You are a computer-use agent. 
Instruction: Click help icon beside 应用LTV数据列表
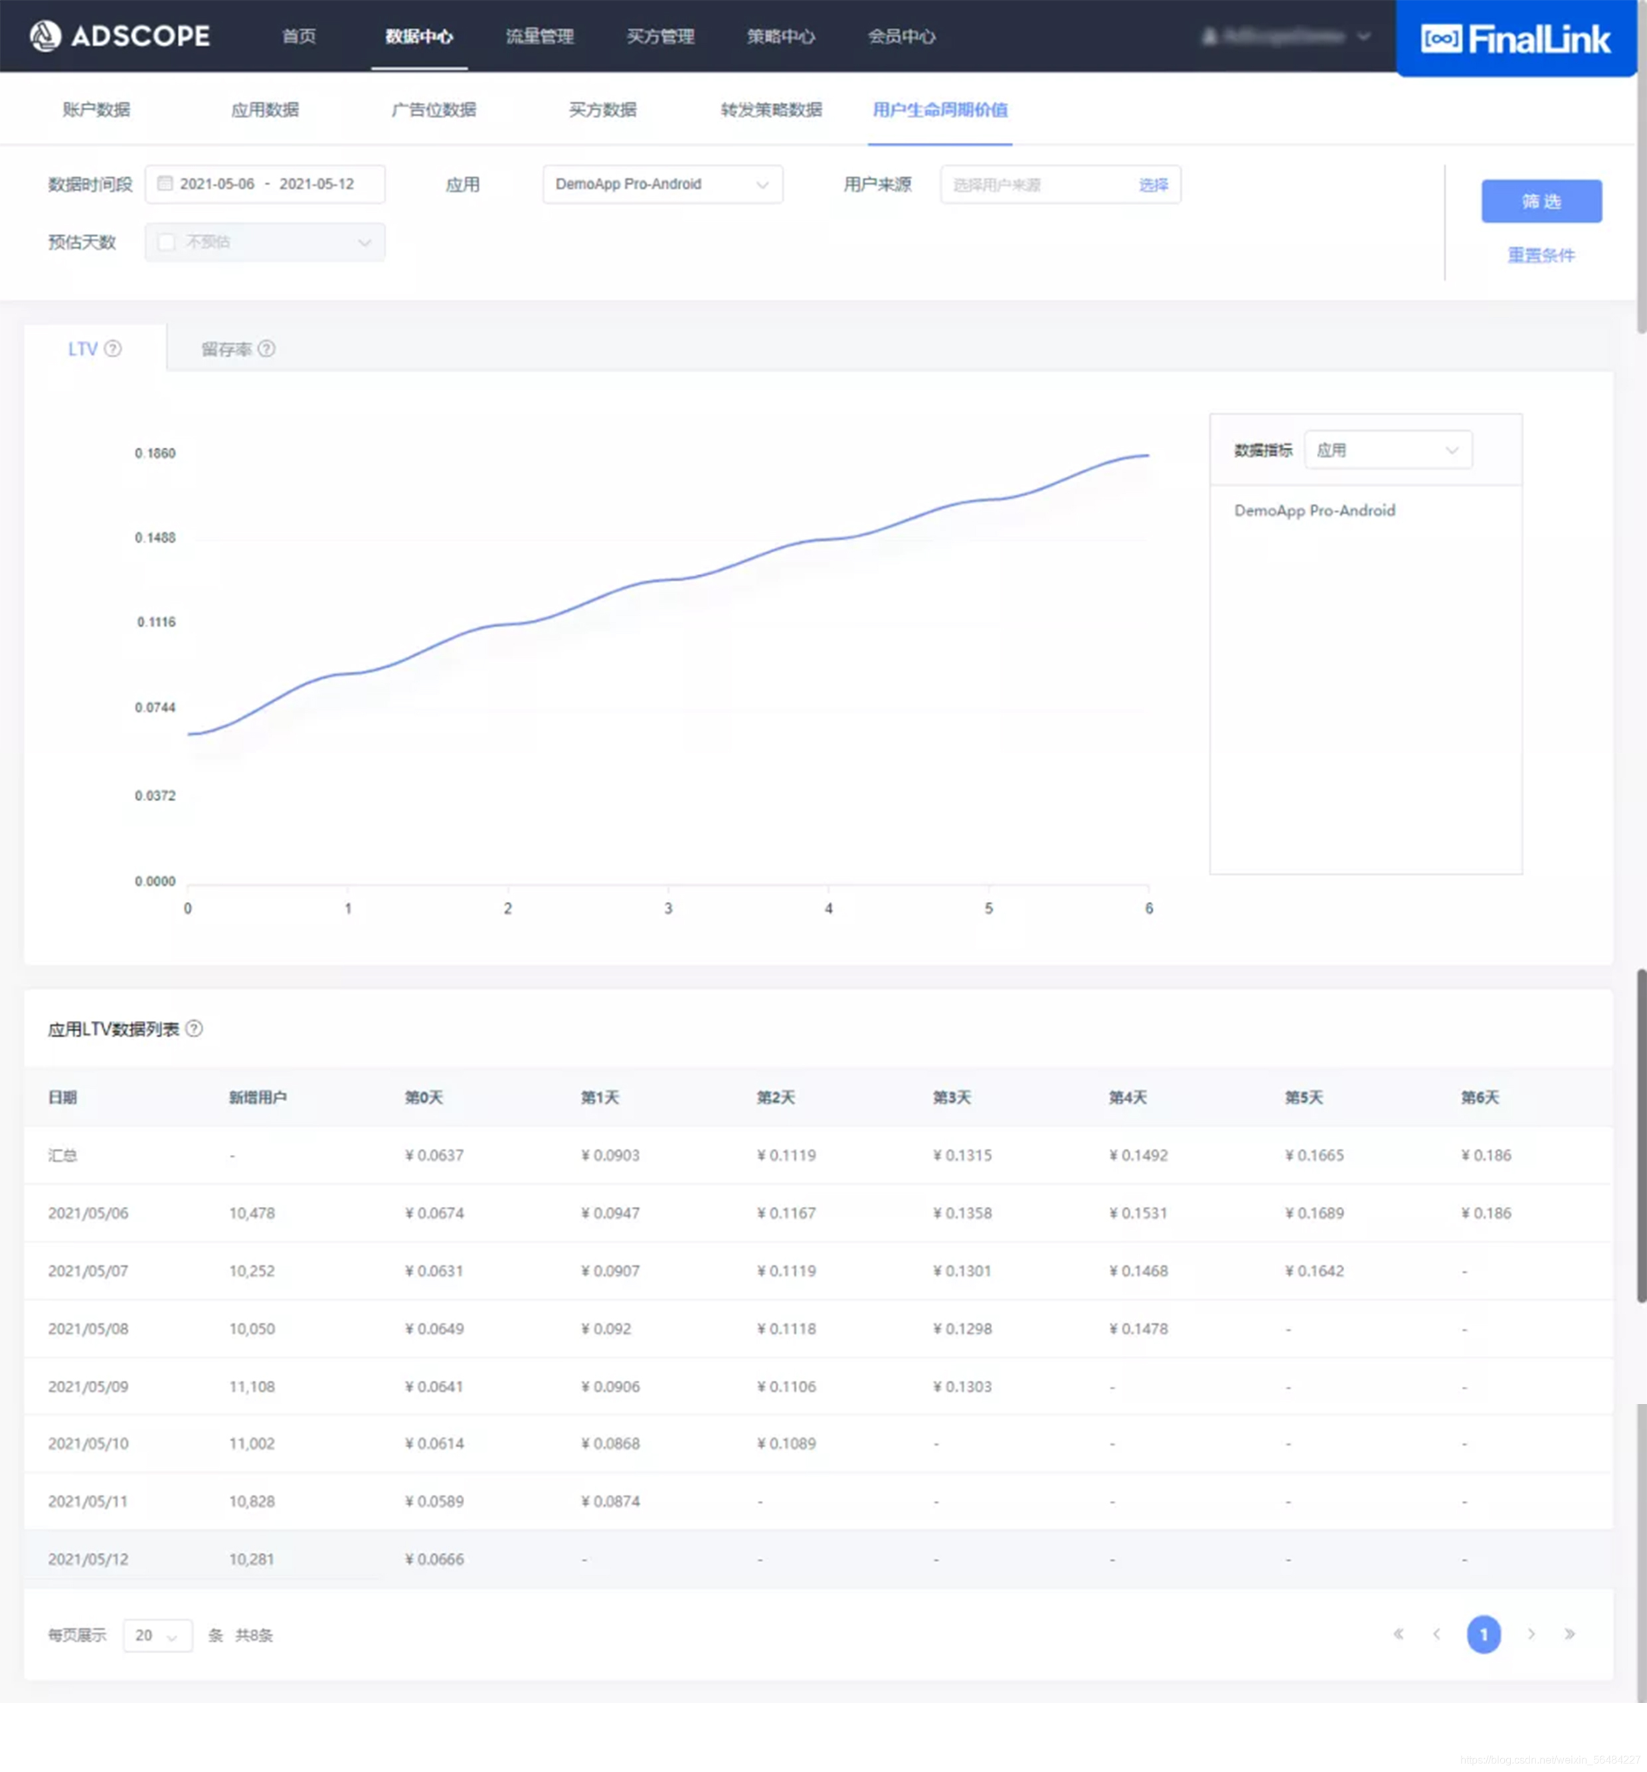point(195,1029)
